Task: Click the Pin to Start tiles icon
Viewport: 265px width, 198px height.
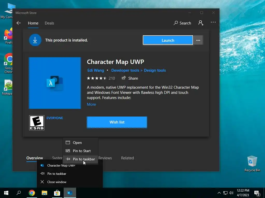Action: click(68, 151)
